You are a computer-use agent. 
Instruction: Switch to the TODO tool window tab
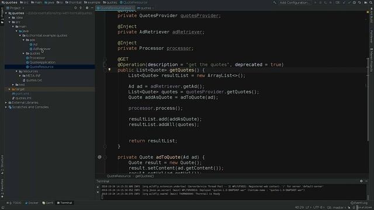click(x=14, y=203)
